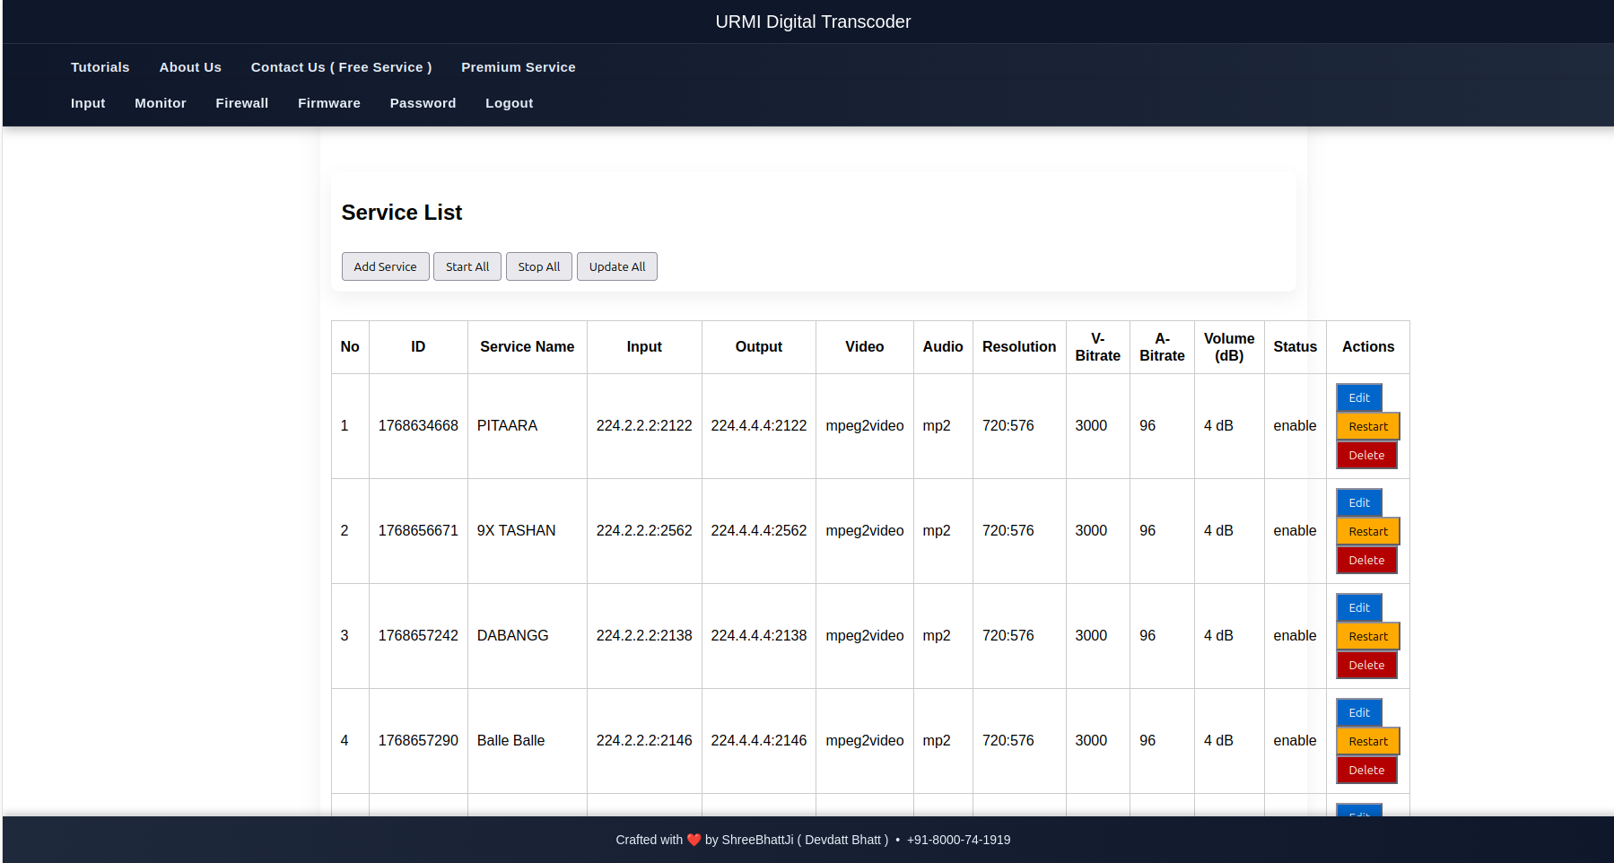
Task: Go to the About Us page
Action: 190,67
